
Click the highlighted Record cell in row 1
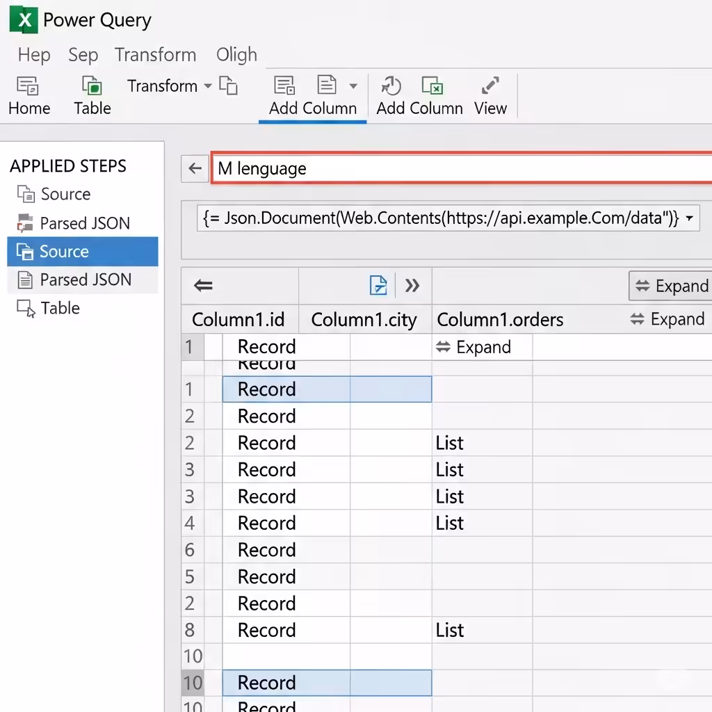pyautogui.click(x=327, y=389)
